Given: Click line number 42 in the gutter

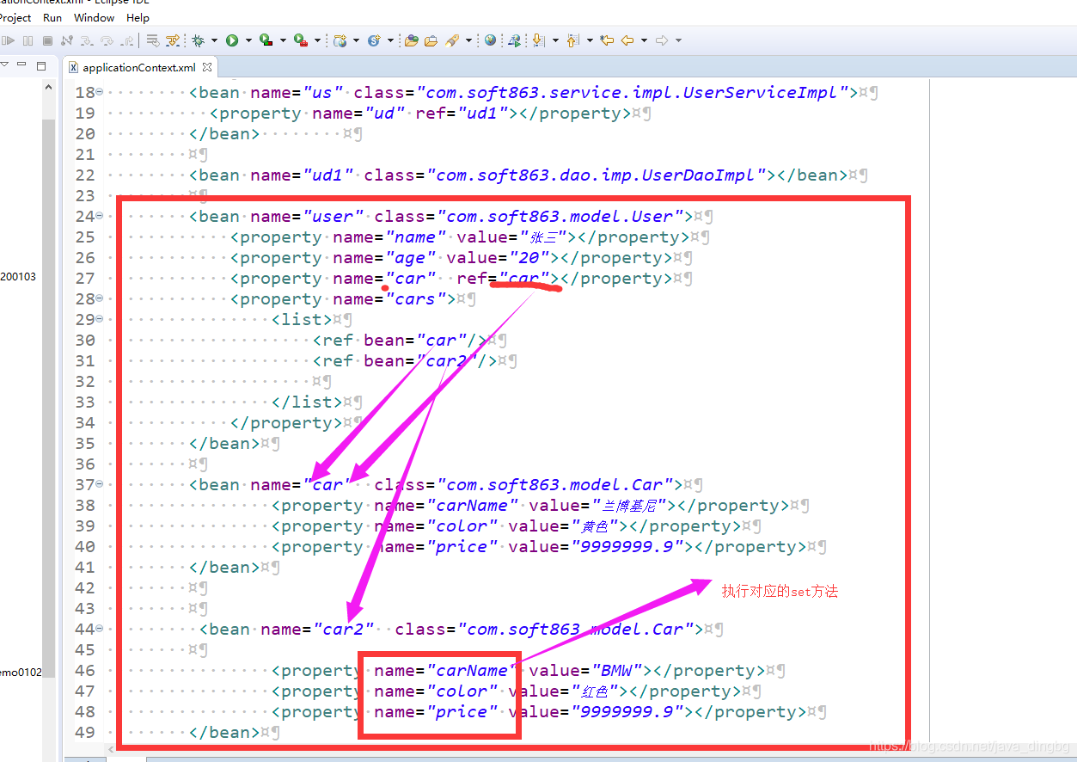Looking at the screenshot, I should coord(85,588).
